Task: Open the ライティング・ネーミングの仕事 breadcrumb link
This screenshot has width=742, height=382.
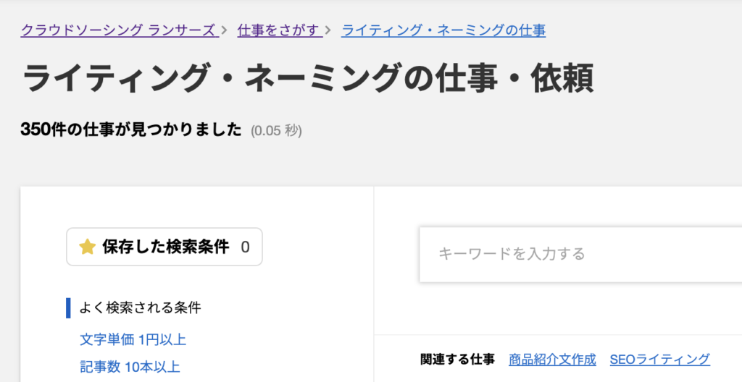Action: (443, 30)
